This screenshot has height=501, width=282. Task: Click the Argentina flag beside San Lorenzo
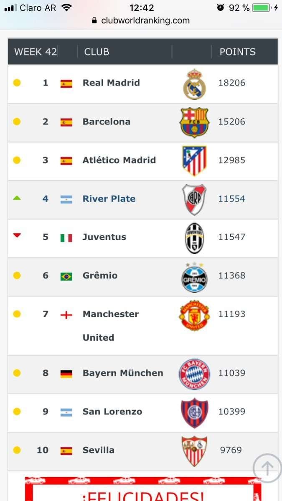point(66,412)
